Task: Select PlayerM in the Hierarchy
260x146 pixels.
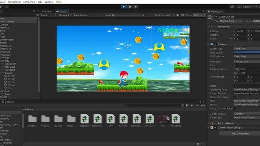Action: [x=4, y=28]
